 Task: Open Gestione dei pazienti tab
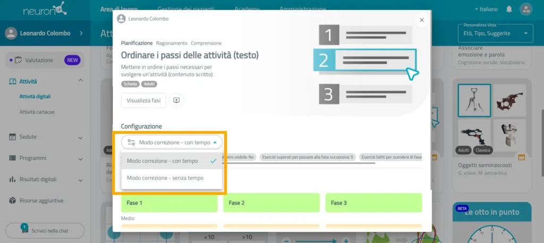point(186,9)
